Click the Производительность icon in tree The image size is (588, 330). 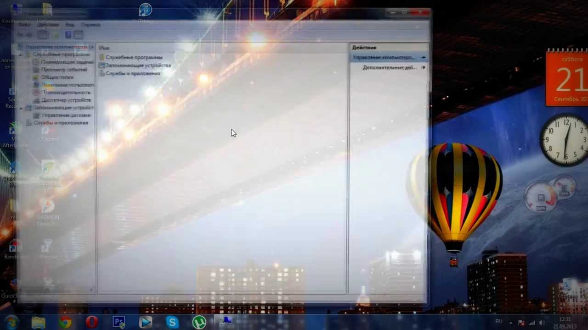(x=36, y=92)
